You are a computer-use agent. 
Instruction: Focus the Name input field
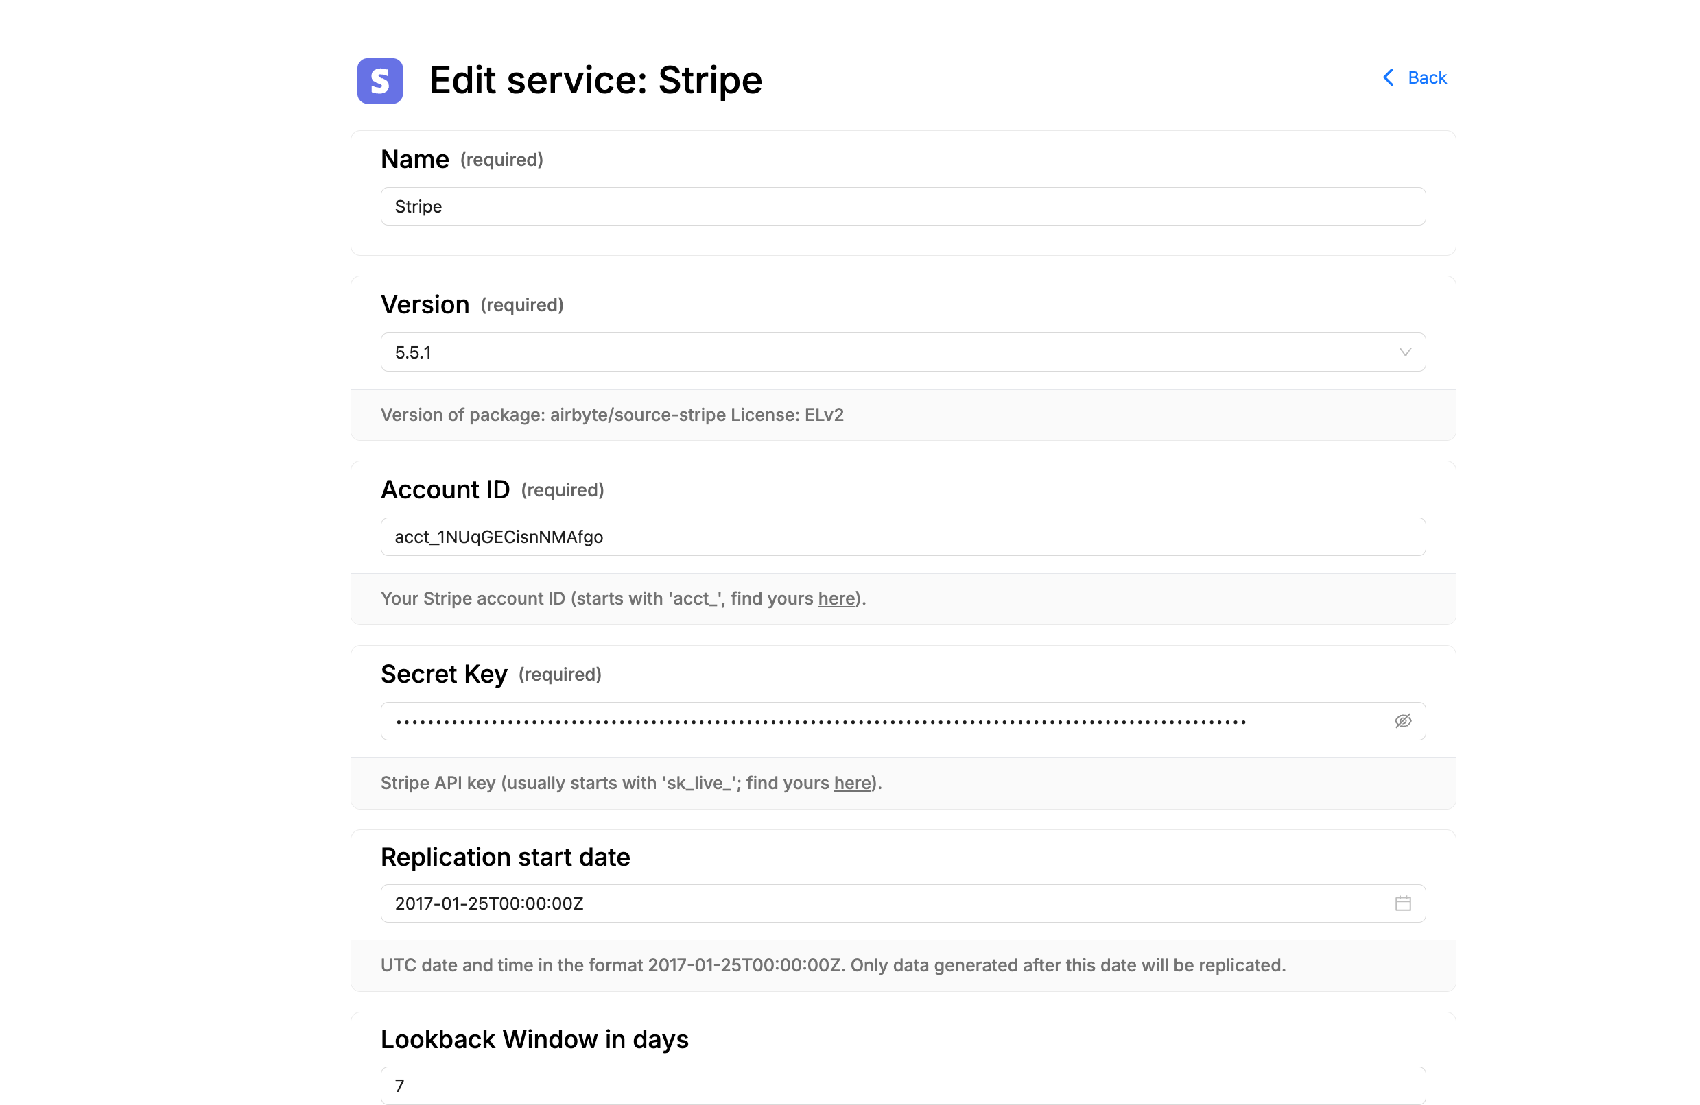tap(903, 206)
